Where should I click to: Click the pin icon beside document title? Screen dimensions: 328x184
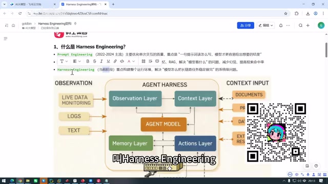pyautogui.click(x=75, y=24)
